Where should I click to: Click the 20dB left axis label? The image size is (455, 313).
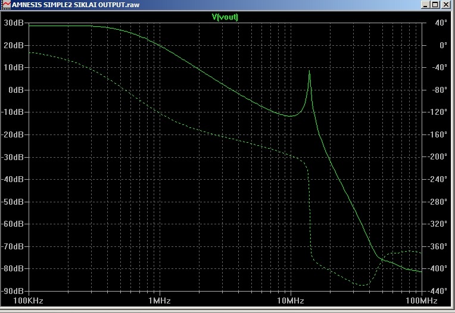pos(14,45)
